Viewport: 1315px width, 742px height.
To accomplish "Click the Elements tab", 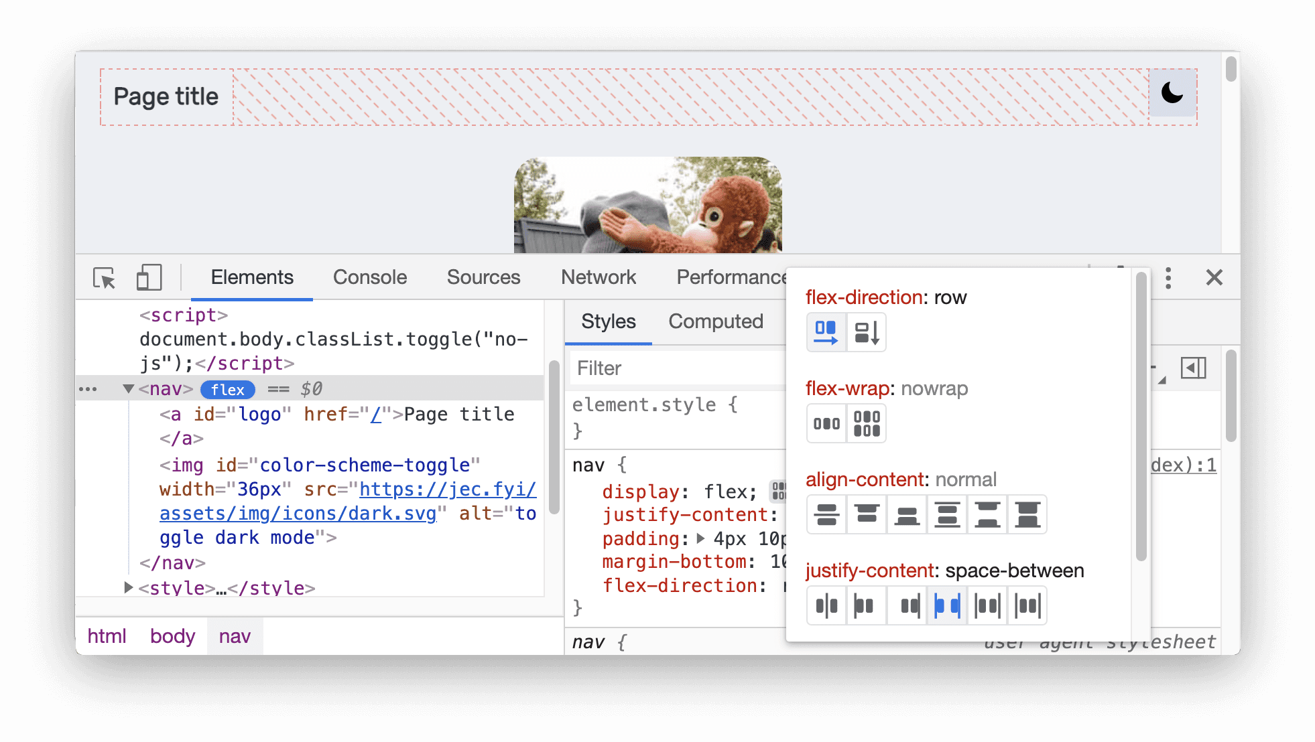I will click(252, 278).
